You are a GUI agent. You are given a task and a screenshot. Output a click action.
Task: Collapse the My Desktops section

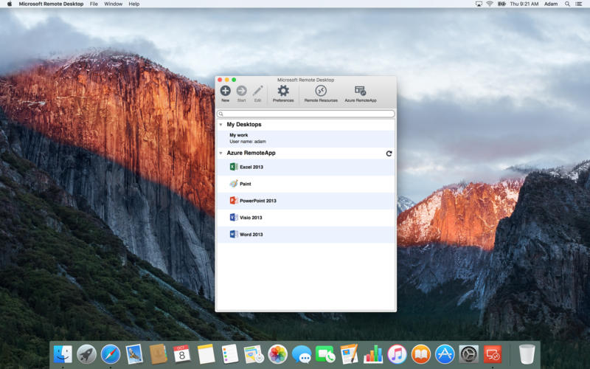tap(221, 125)
